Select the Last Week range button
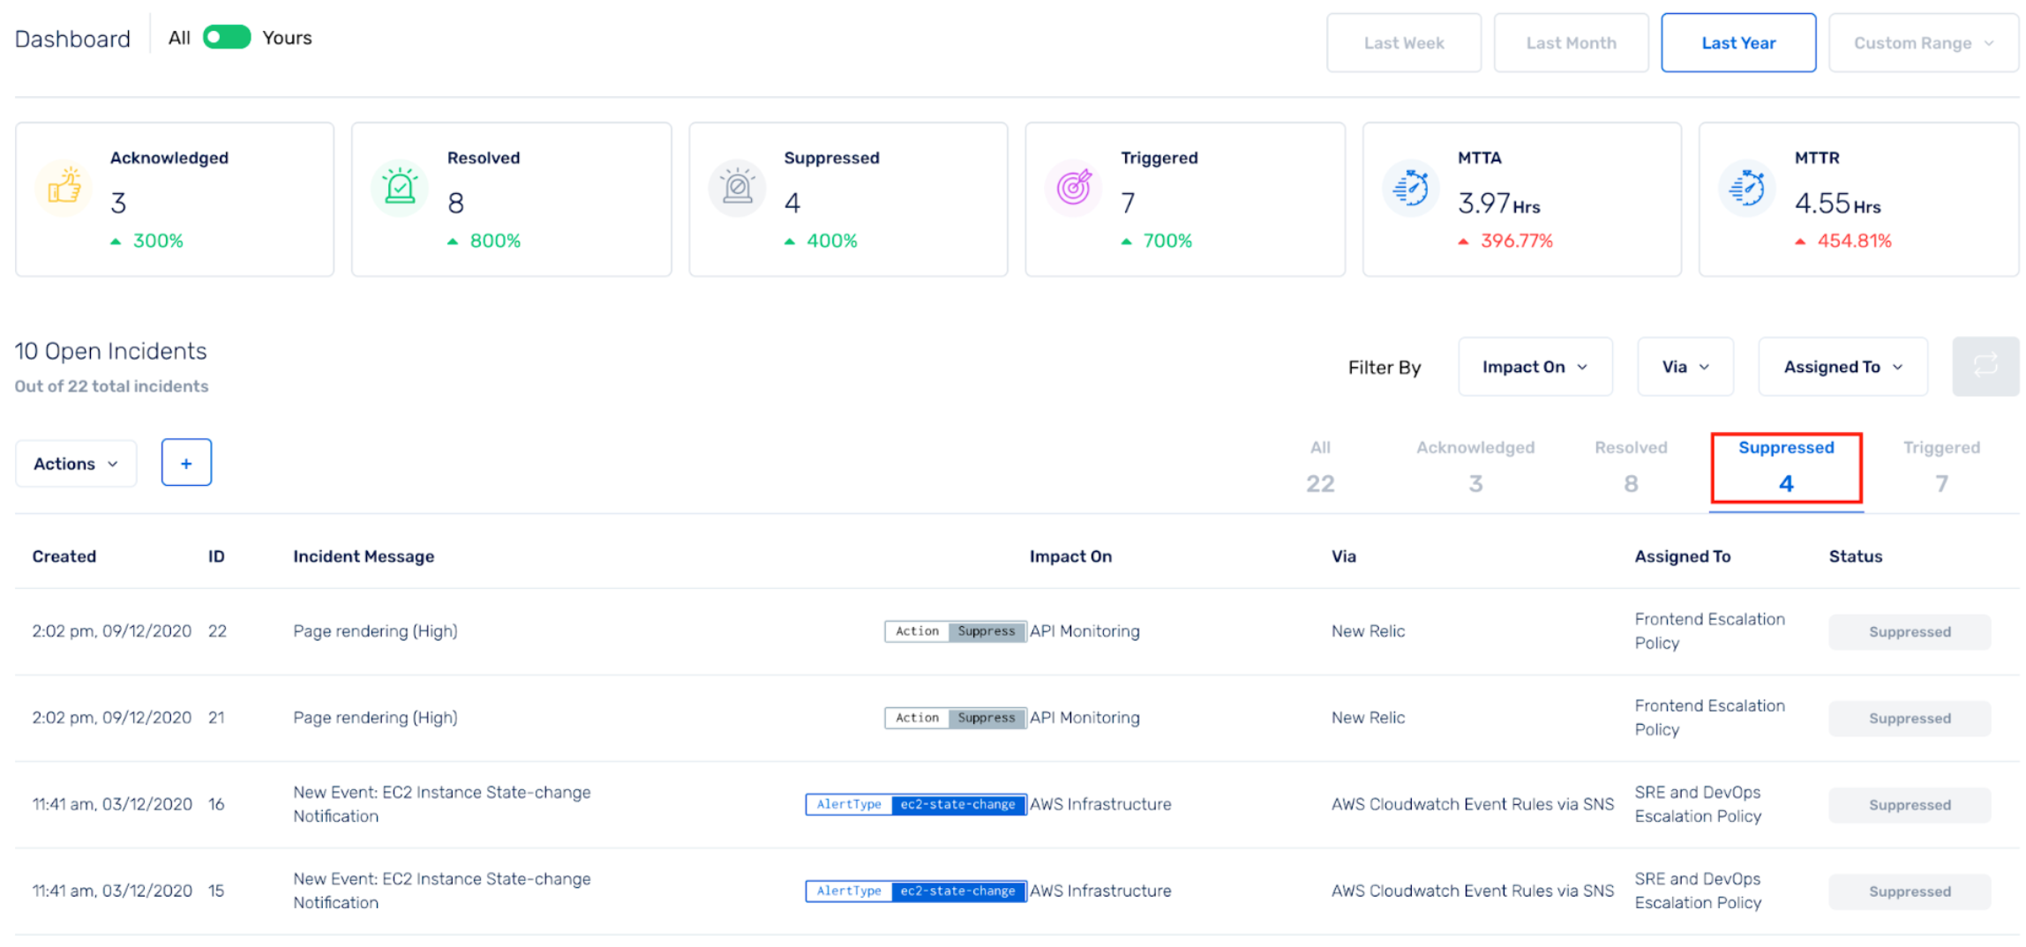2026x947 pixels. [1404, 42]
